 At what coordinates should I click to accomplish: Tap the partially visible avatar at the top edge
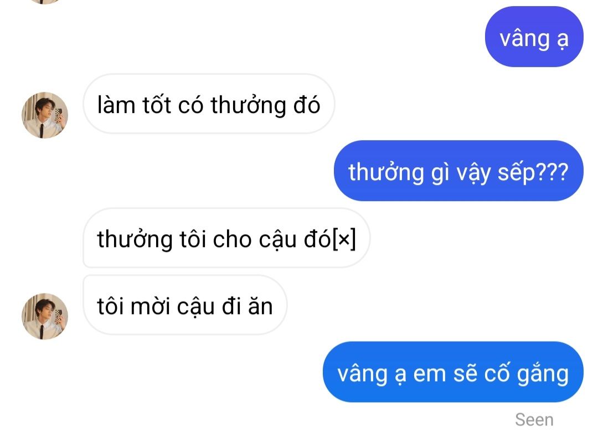point(45,2)
